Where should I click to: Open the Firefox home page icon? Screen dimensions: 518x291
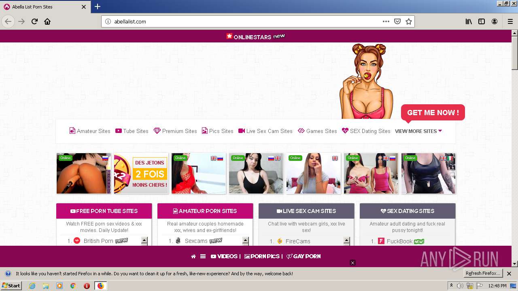pyautogui.click(x=47, y=21)
